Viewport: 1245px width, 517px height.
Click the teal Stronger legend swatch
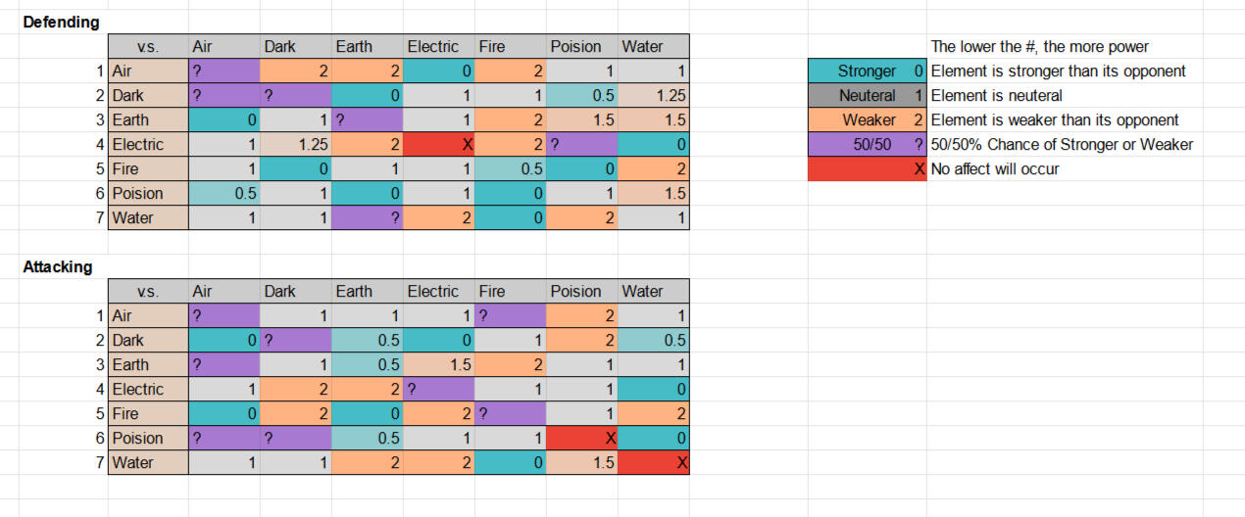[867, 71]
